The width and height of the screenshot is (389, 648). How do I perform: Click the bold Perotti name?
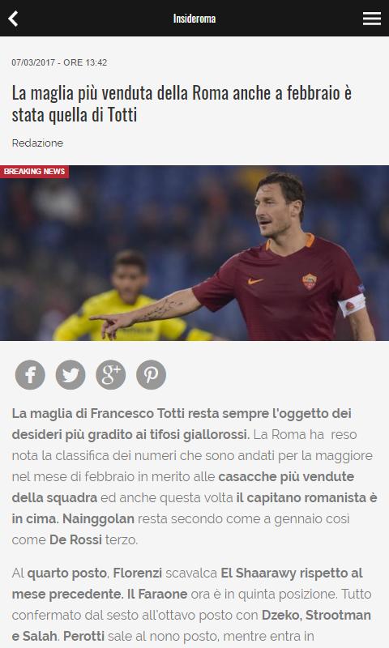tap(84, 637)
